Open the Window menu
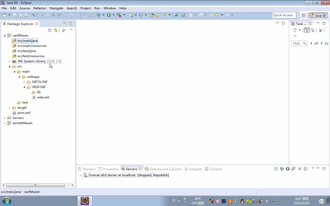 click(110, 8)
